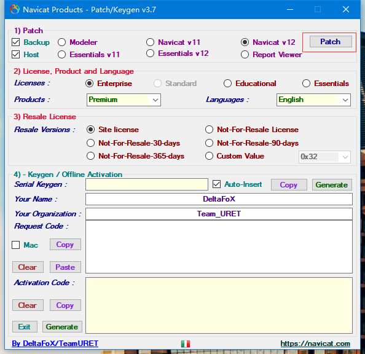The image size is (365, 354).
Task: Click the Serial Keygen input field
Action: 147,184
